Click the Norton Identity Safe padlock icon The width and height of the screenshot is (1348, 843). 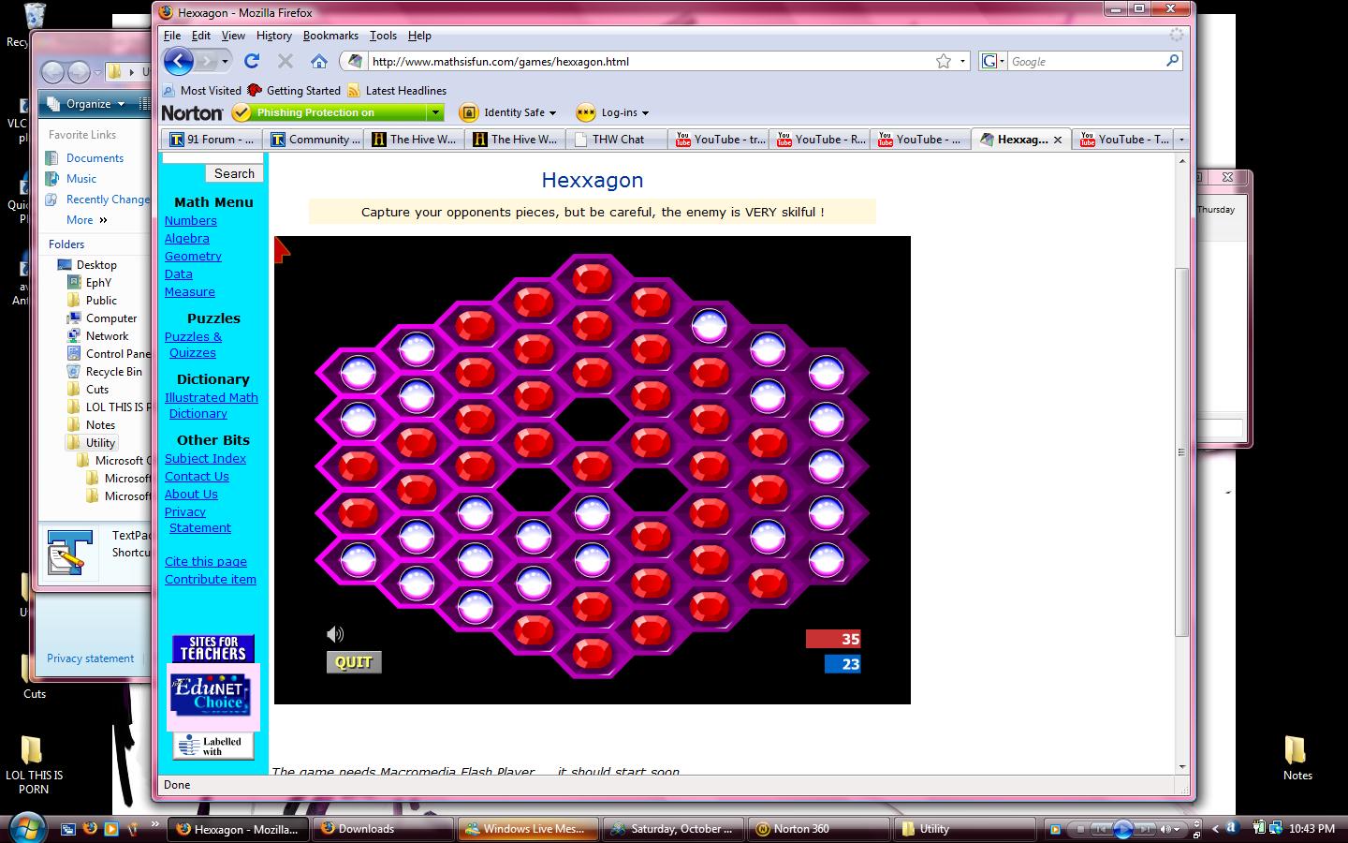468,112
